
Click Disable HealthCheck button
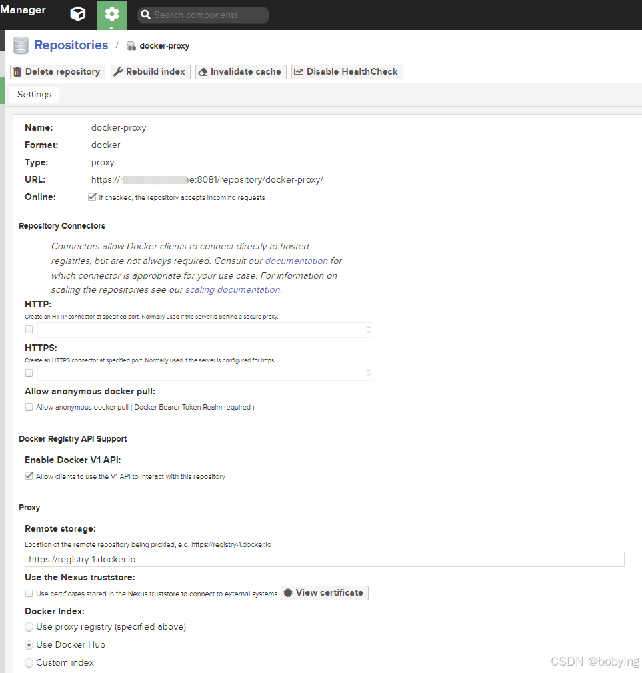pos(347,71)
